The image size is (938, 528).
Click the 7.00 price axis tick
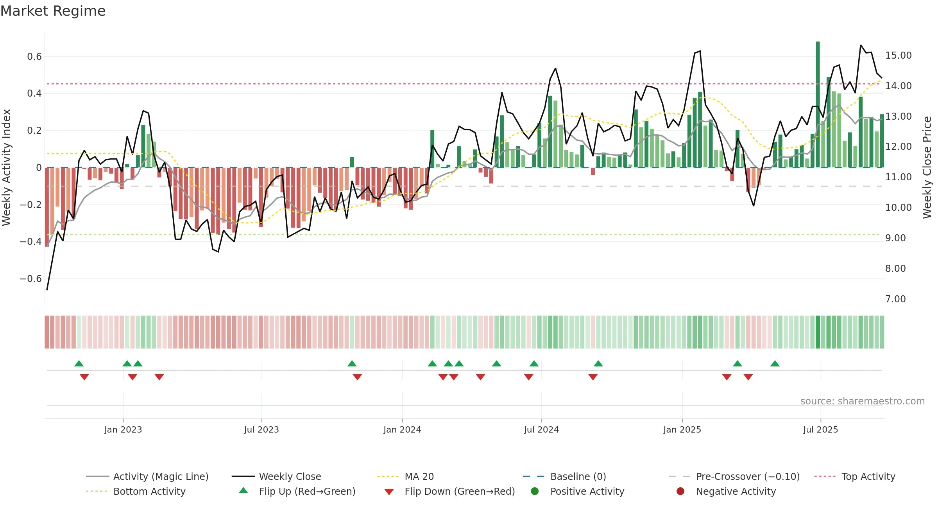895,299
